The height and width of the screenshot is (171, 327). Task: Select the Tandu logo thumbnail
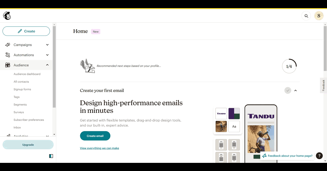tap(221, 113)
